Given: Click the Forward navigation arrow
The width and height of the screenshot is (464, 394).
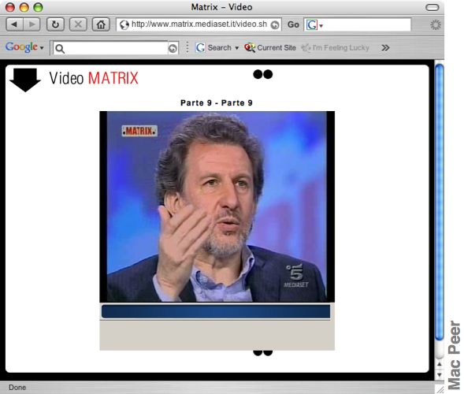Looking at the screenshot, I should pos(32,24).
